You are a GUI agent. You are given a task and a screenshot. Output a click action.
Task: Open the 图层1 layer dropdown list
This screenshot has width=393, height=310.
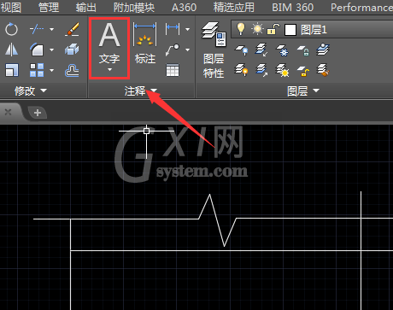point(312,29)
